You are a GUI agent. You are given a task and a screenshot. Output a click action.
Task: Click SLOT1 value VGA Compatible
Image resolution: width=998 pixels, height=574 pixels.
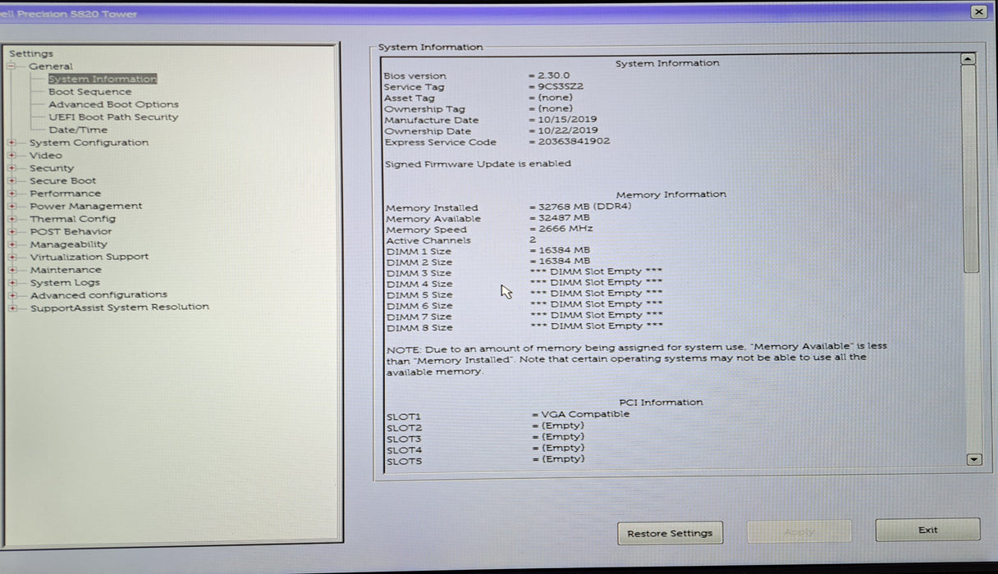tap(585, 414)
